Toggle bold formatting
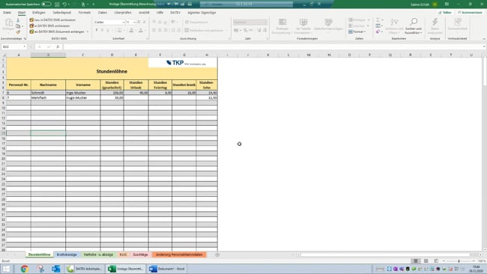The width and height of the screenshot is (487, 274). coord(97,31)
